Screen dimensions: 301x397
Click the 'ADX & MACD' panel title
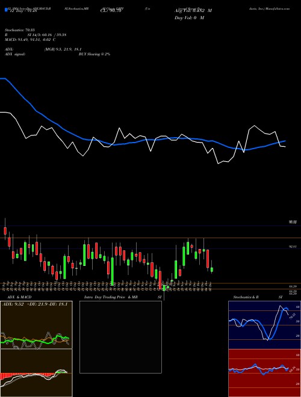point(19,297)
